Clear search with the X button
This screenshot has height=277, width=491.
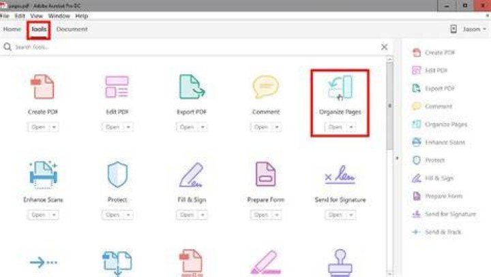pos(384,47)
